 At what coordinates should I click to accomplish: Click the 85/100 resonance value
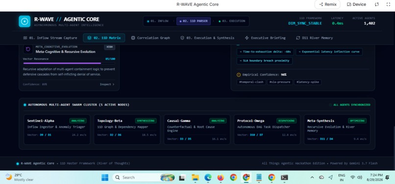(110, 59)
